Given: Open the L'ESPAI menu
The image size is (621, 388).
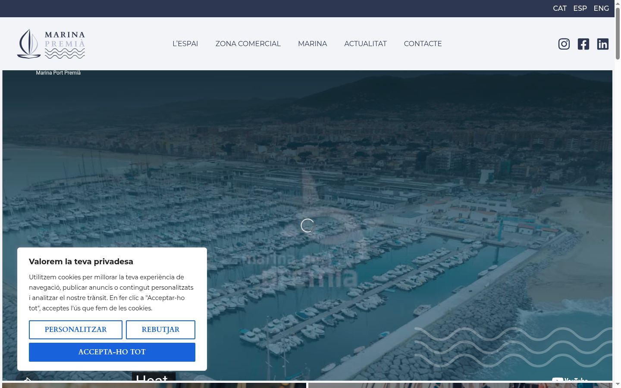Looking at the screenshot, I should point(185,44).
